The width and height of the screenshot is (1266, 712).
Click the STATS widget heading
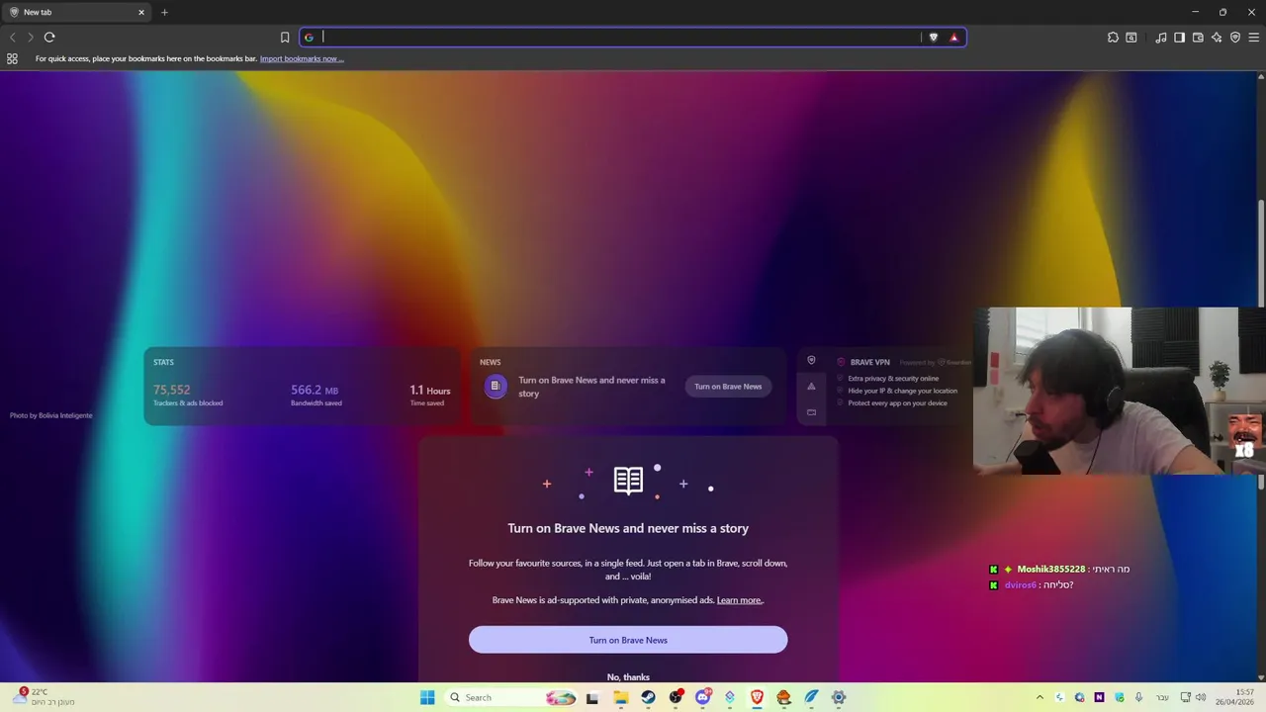pos(163,362)
